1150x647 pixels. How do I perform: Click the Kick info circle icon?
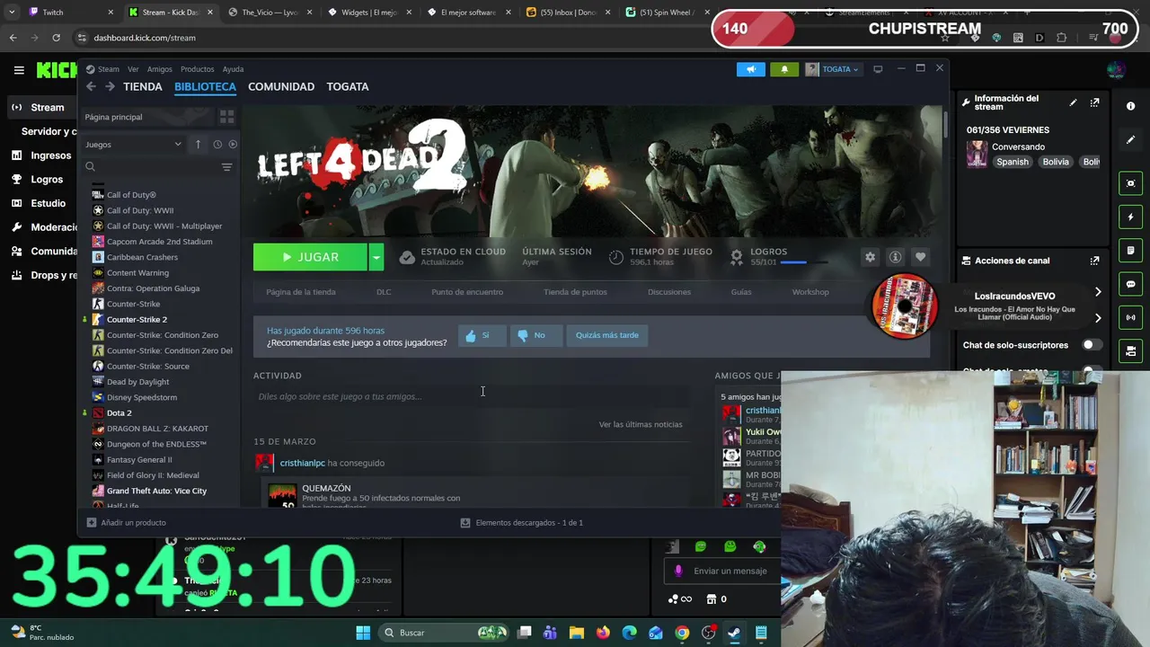(x=1131, y=106)
